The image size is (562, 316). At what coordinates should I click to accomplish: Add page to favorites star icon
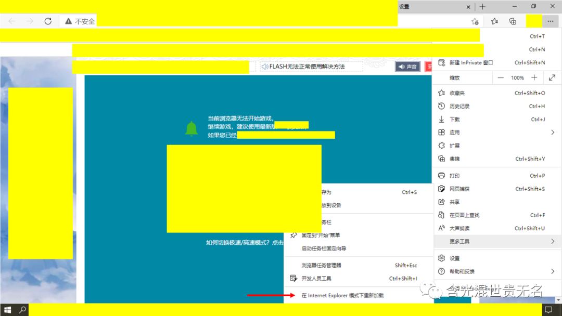pos(475,21)
